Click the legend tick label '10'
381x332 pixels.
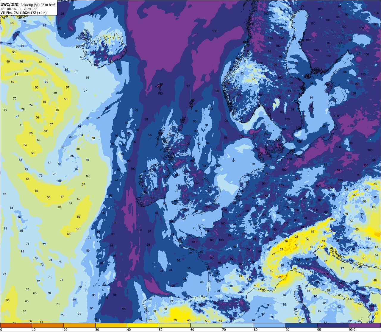pyautogui.click(x=34, y=330)
